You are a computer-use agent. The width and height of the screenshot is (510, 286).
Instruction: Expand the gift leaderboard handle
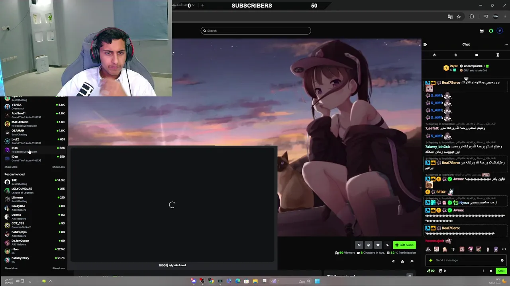tap(466, 78)
